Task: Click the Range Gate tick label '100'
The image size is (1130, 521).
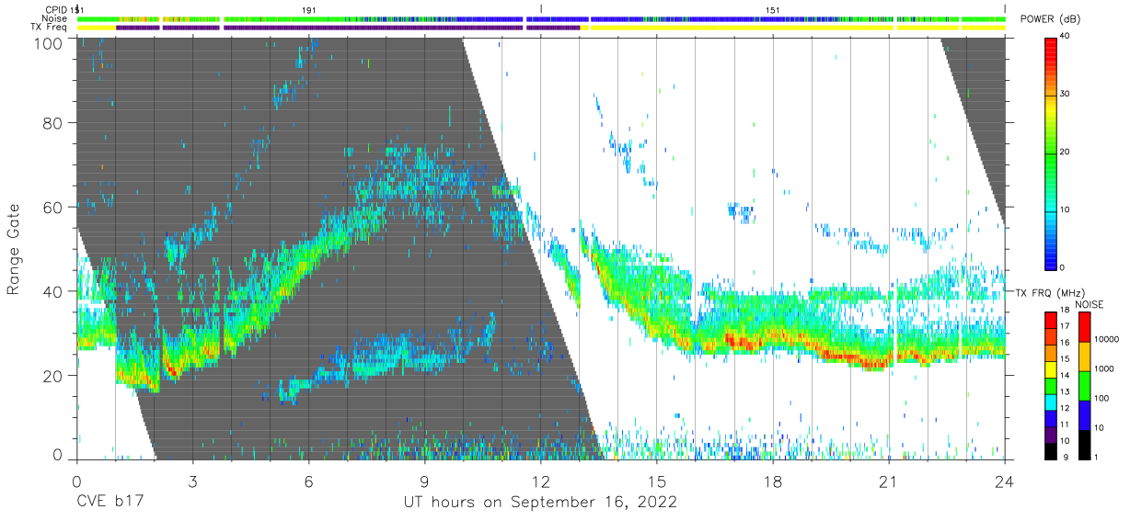Action: pyautogui.click(x=47, y=43)
